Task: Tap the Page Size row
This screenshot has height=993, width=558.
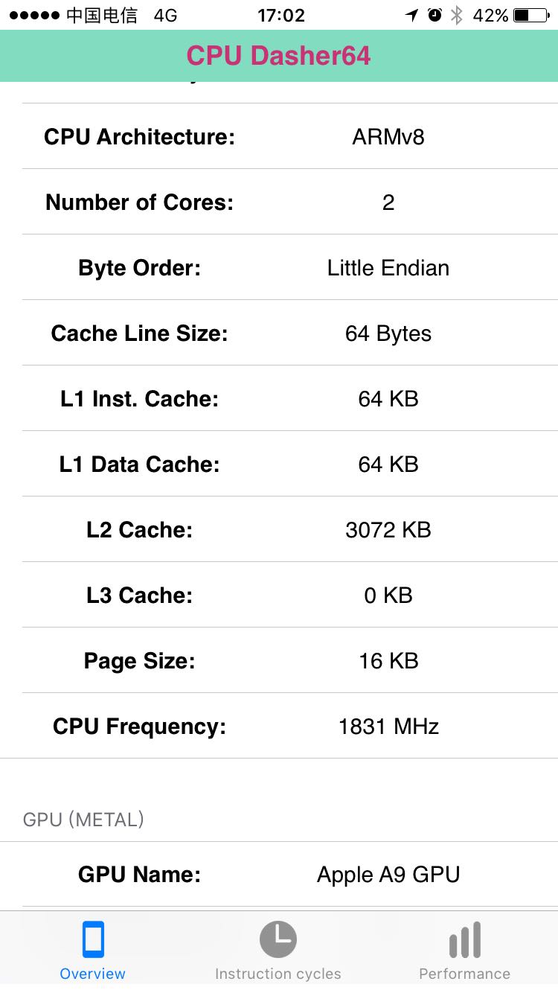Action: point(279,661)
